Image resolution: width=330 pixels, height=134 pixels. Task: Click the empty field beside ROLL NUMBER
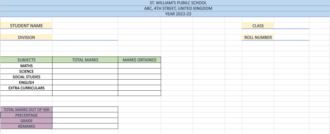coord(291,37)
